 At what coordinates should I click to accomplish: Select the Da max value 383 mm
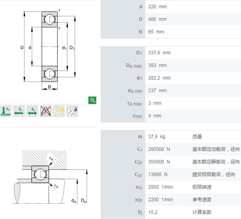pyautogui.click(x=157, y=65)
